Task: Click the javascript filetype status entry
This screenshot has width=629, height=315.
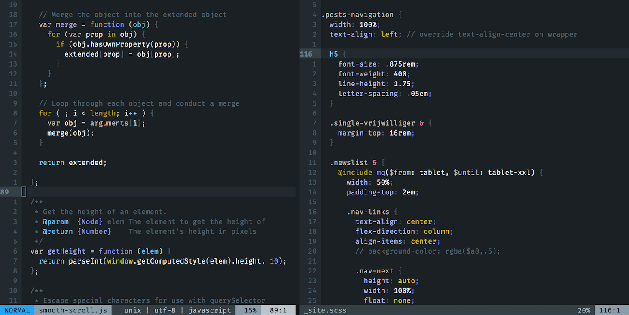Action: [210, 310]
